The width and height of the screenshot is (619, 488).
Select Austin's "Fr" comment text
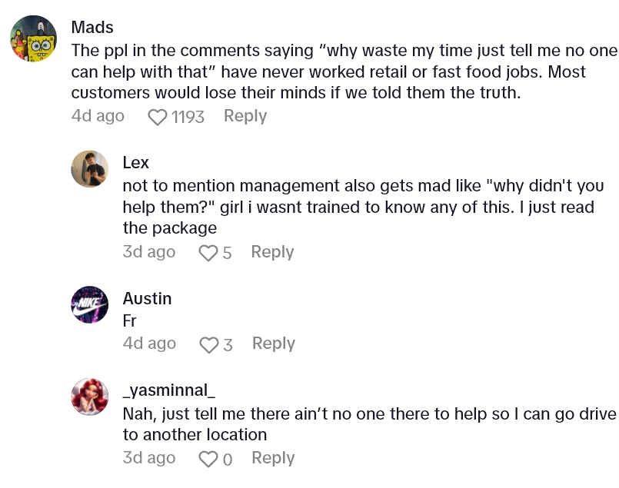click(x=129, y=320)
